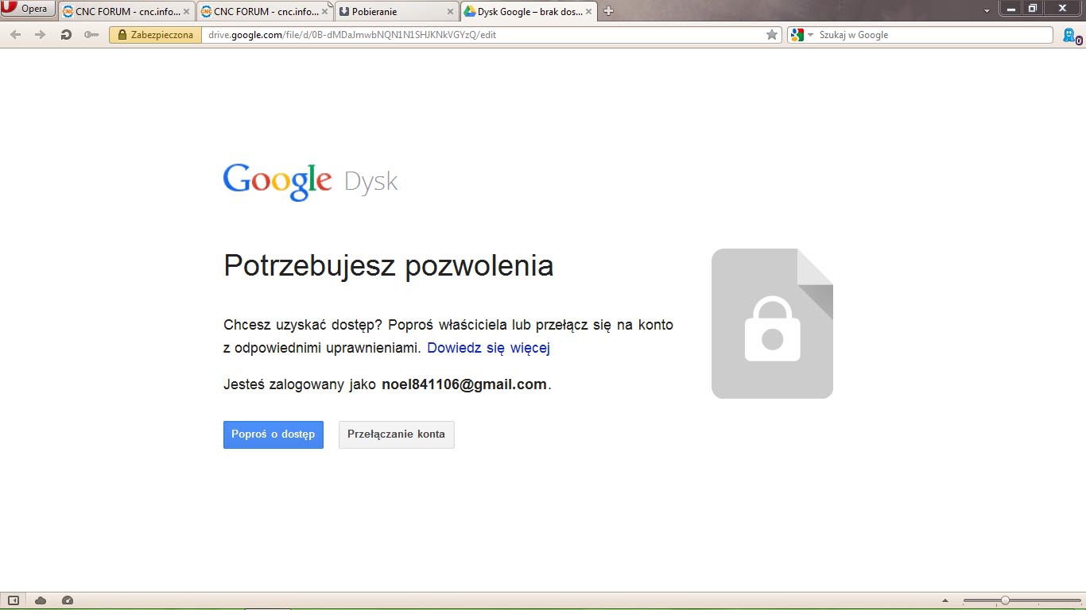Click the Poproś o dostęp button
The height and width of the screenshot is (610, 1086).
[273, 434]
